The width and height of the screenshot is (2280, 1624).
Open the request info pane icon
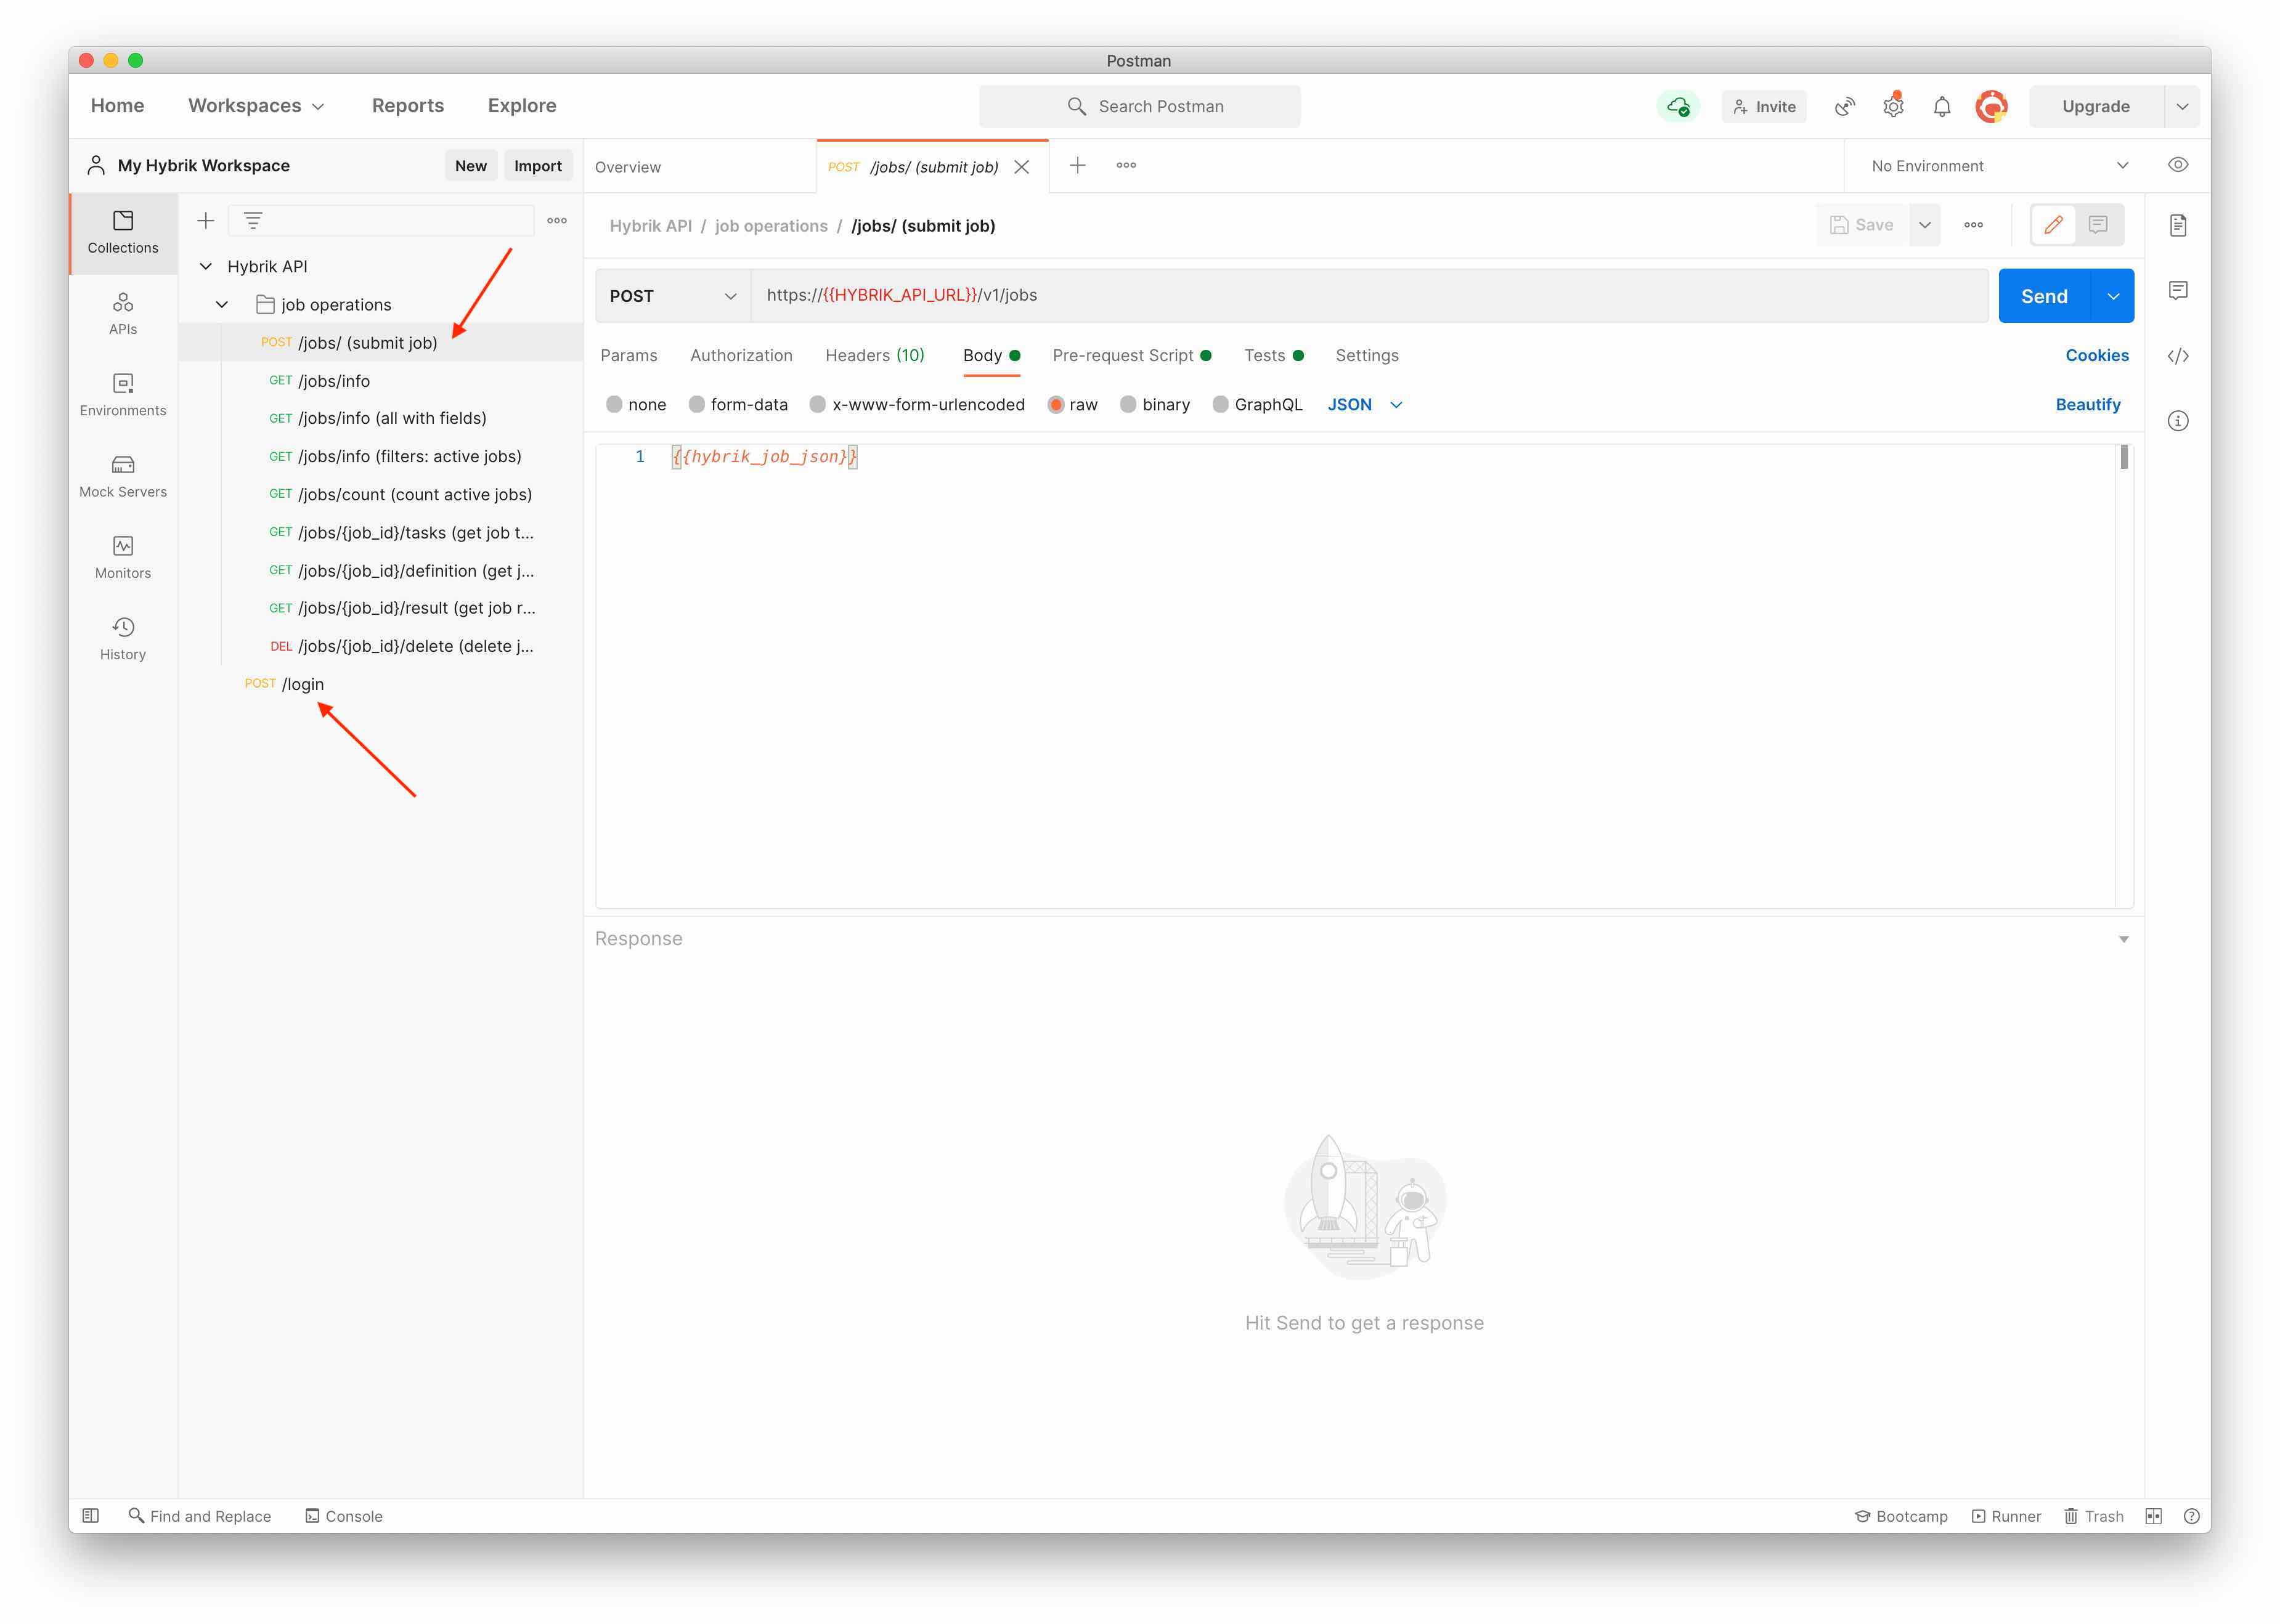[2178, 420]
